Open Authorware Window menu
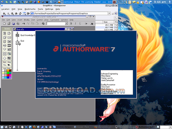 pyautogui.click(x=64, y=20)
